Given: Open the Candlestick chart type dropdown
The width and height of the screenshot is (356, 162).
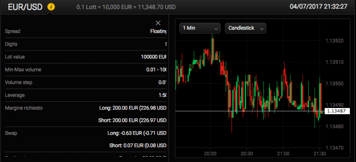Looking at the screenshot, I should click(x=246, y=28).
